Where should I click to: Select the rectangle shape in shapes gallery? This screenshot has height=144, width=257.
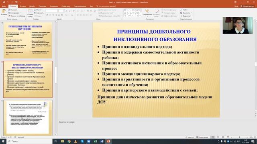pyautogui.click(x=133, y=10)
